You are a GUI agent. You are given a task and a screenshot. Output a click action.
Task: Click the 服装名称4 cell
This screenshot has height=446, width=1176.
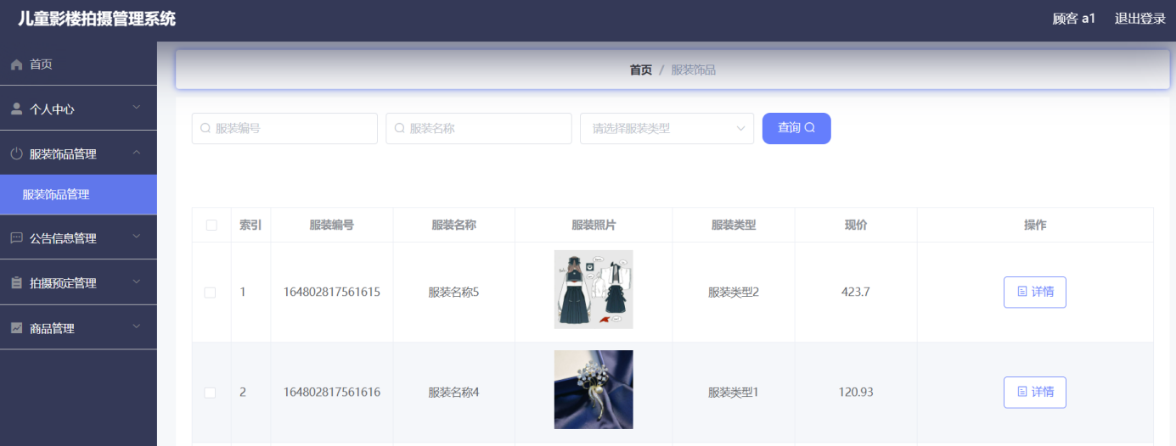click(x=454, y=393)
